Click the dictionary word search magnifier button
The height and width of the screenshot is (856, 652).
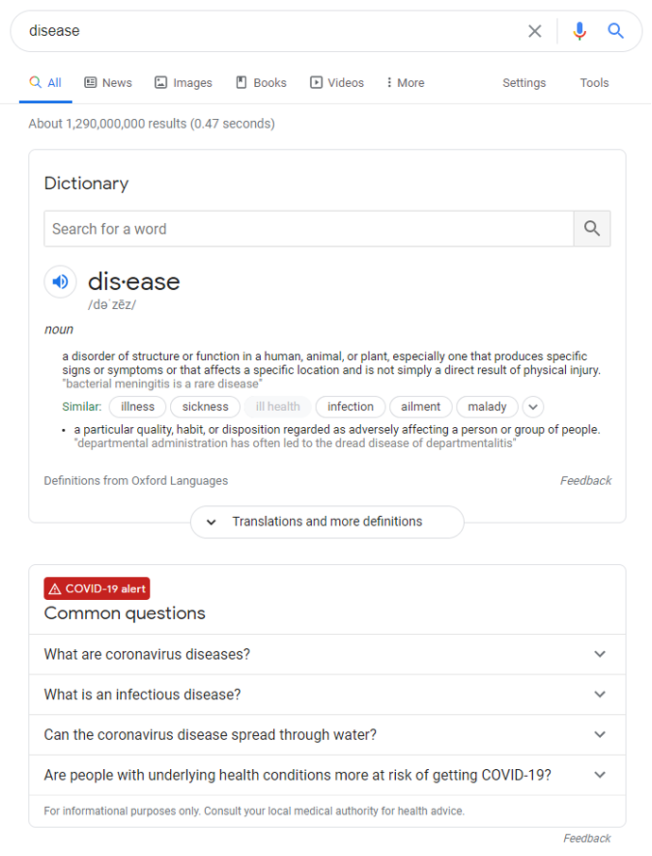(x=592, y=229)
